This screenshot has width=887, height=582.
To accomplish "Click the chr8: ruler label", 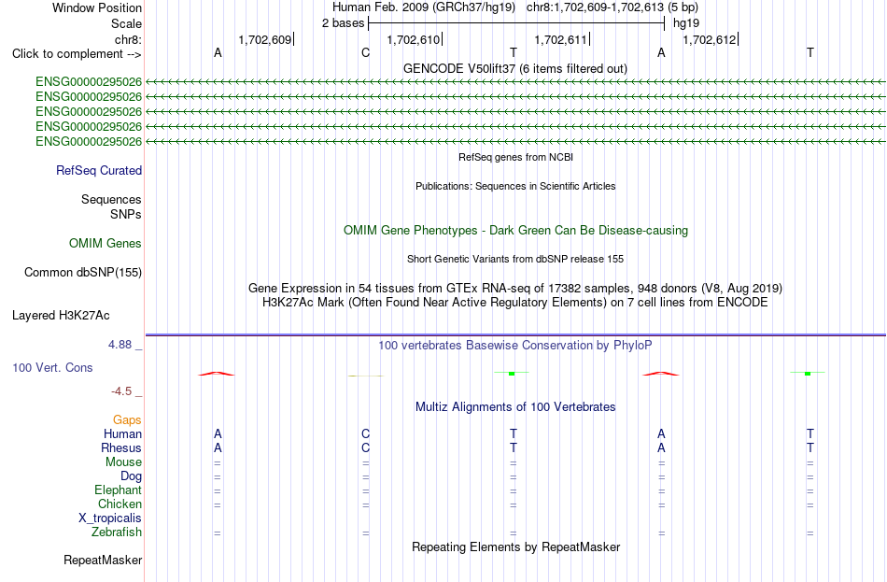I will (128, 39).
